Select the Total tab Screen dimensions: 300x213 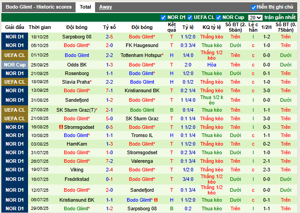coord(85,7)
